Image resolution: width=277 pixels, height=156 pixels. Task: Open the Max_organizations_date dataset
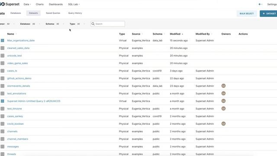tap(21, 40)
